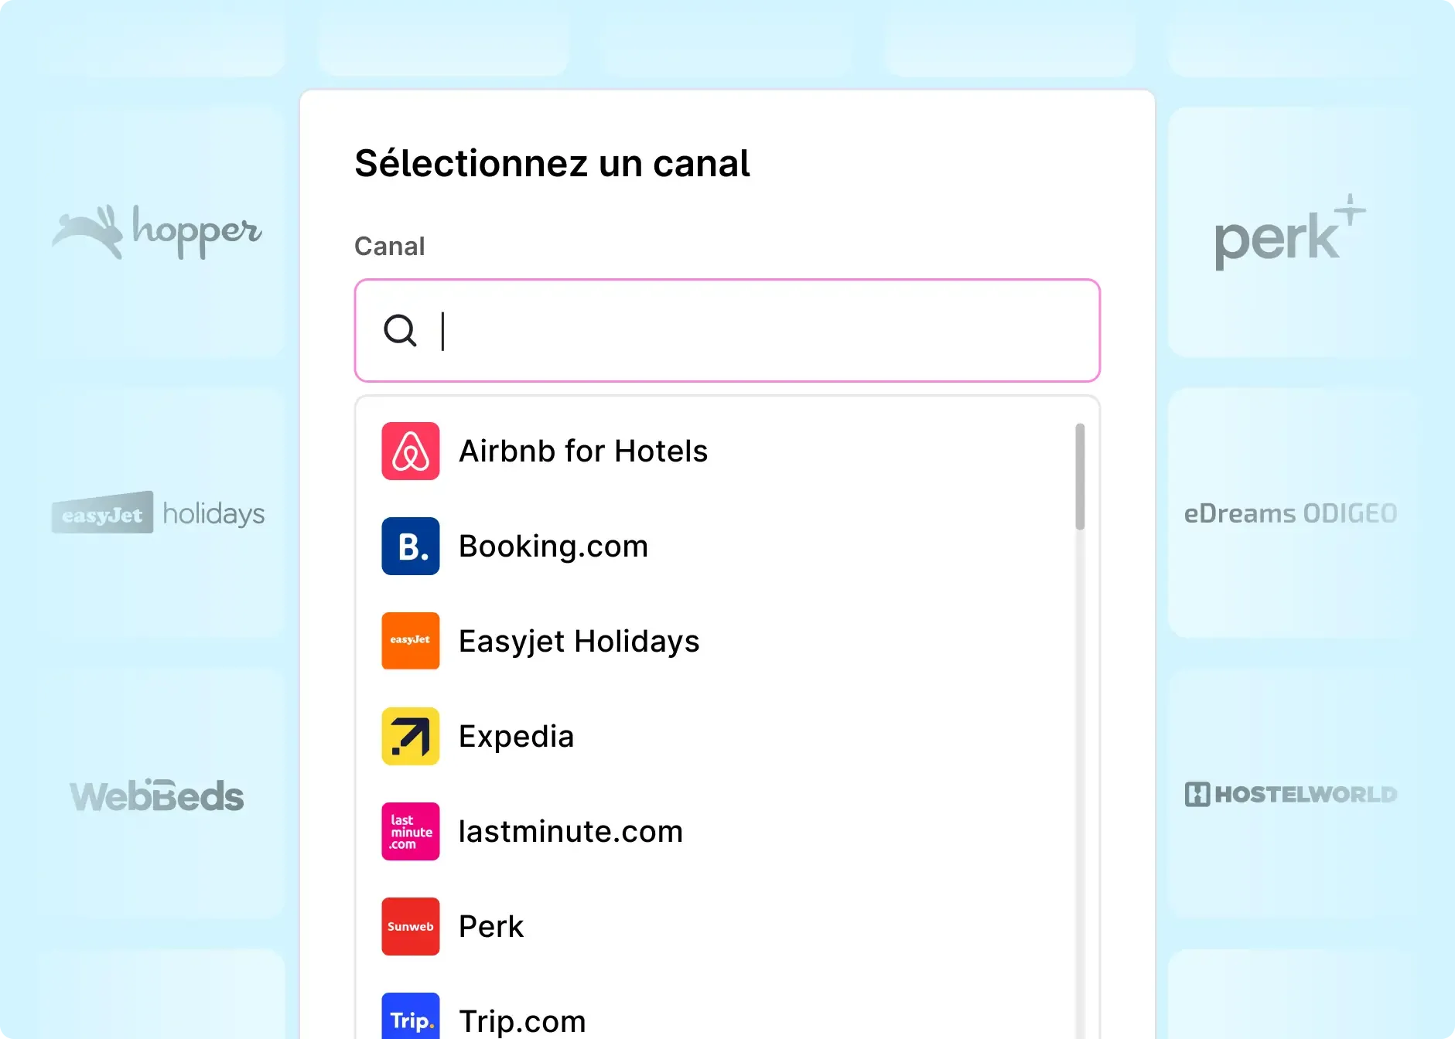Click the blue Trip. icon
The height and width of the screenshot is (1039, 1455).
[411, 1017]
